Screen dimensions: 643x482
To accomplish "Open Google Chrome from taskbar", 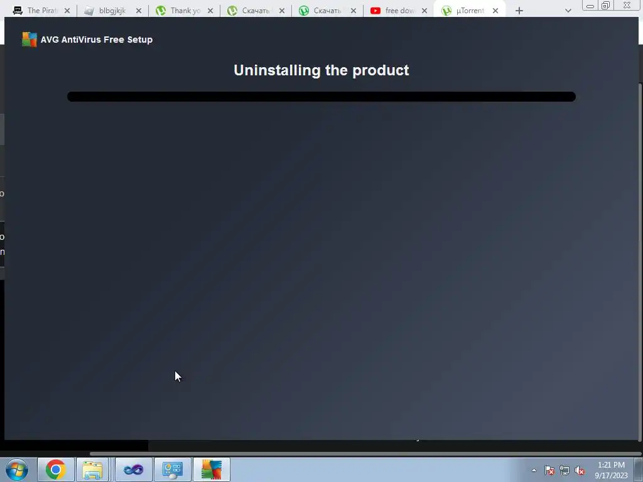I will (56, 469).
